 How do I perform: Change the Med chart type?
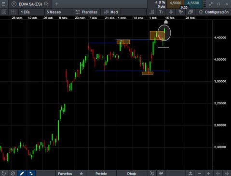pos(111,12)
